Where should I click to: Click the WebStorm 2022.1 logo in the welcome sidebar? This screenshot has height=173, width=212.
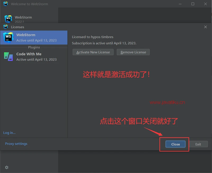(x=8, y=19)
